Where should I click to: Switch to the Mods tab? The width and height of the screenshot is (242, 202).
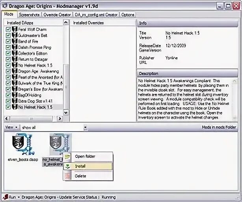click(9, 14)
